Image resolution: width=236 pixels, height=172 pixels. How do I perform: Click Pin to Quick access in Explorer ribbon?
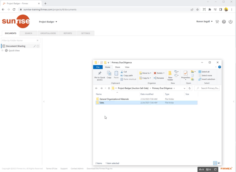(100, 76)
